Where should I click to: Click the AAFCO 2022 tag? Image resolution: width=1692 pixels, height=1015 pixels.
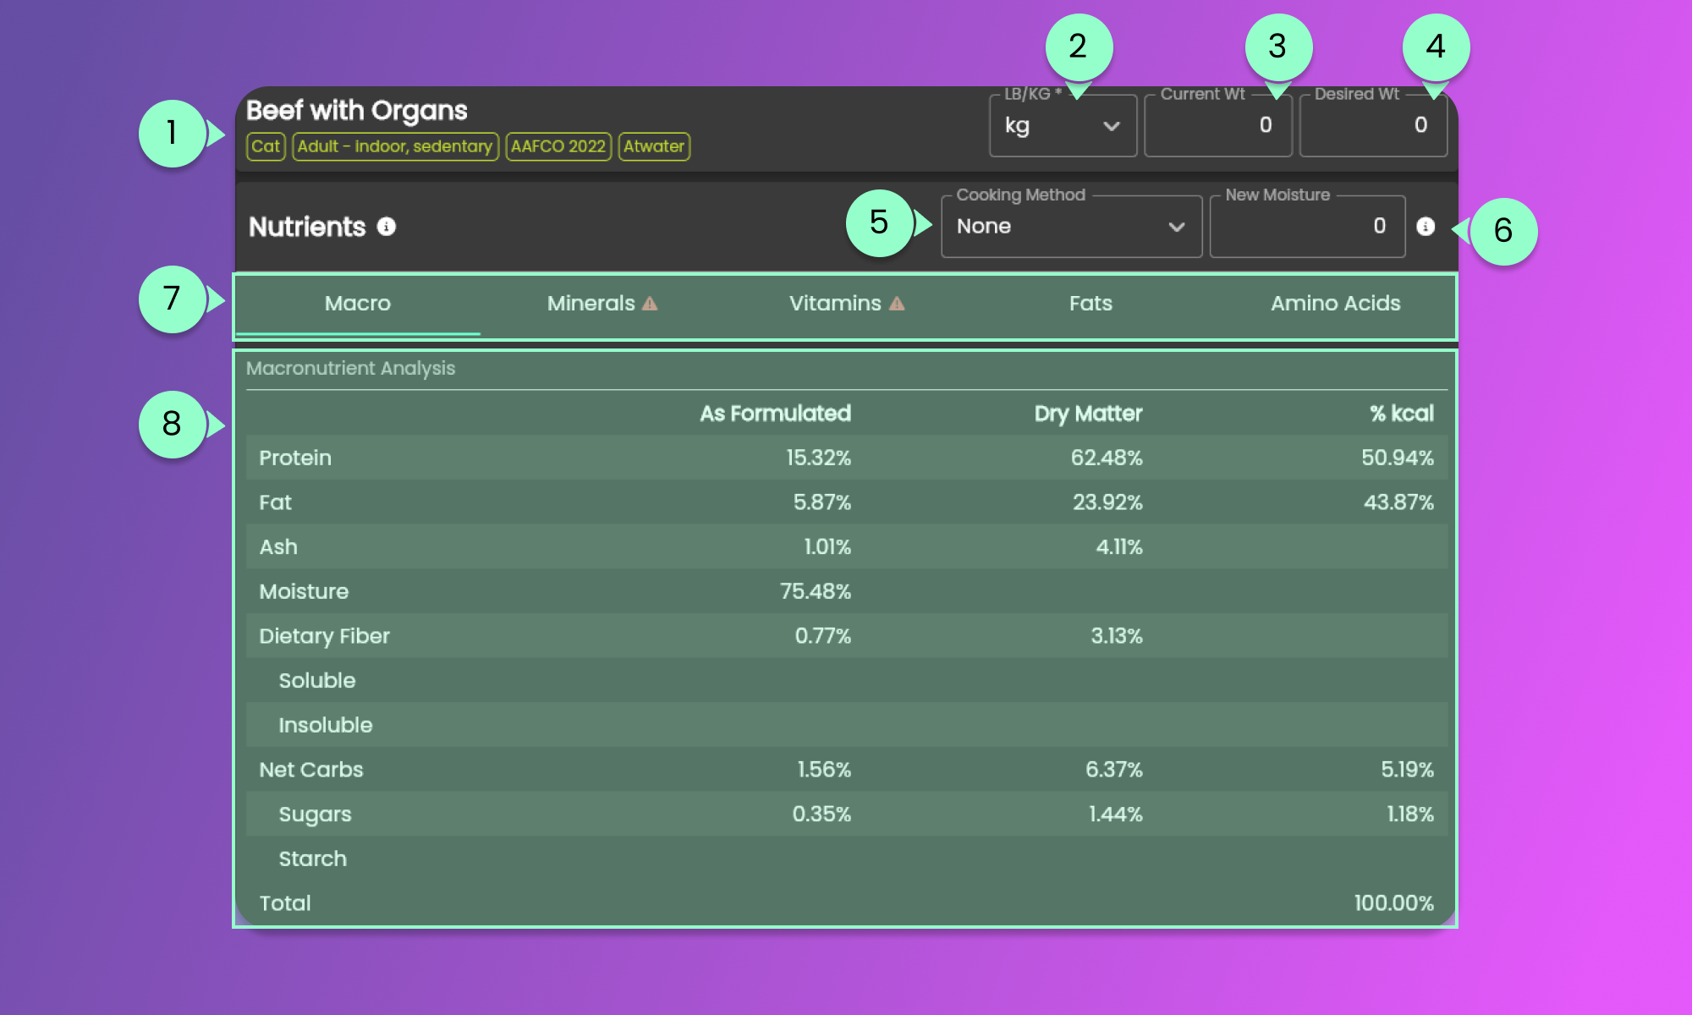click(558, 146)
